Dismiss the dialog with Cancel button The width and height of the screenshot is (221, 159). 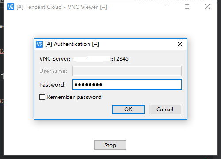[x=165, y=109]
